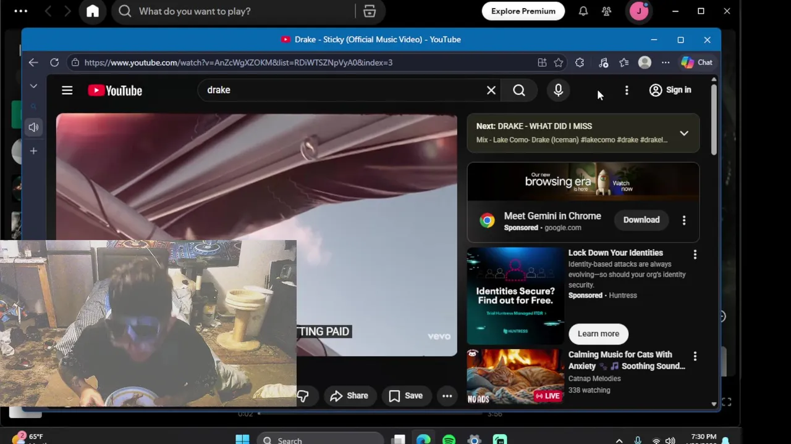
Task: Open options for Meet Gemini in Chrome ad
Action: click(684, 220)
